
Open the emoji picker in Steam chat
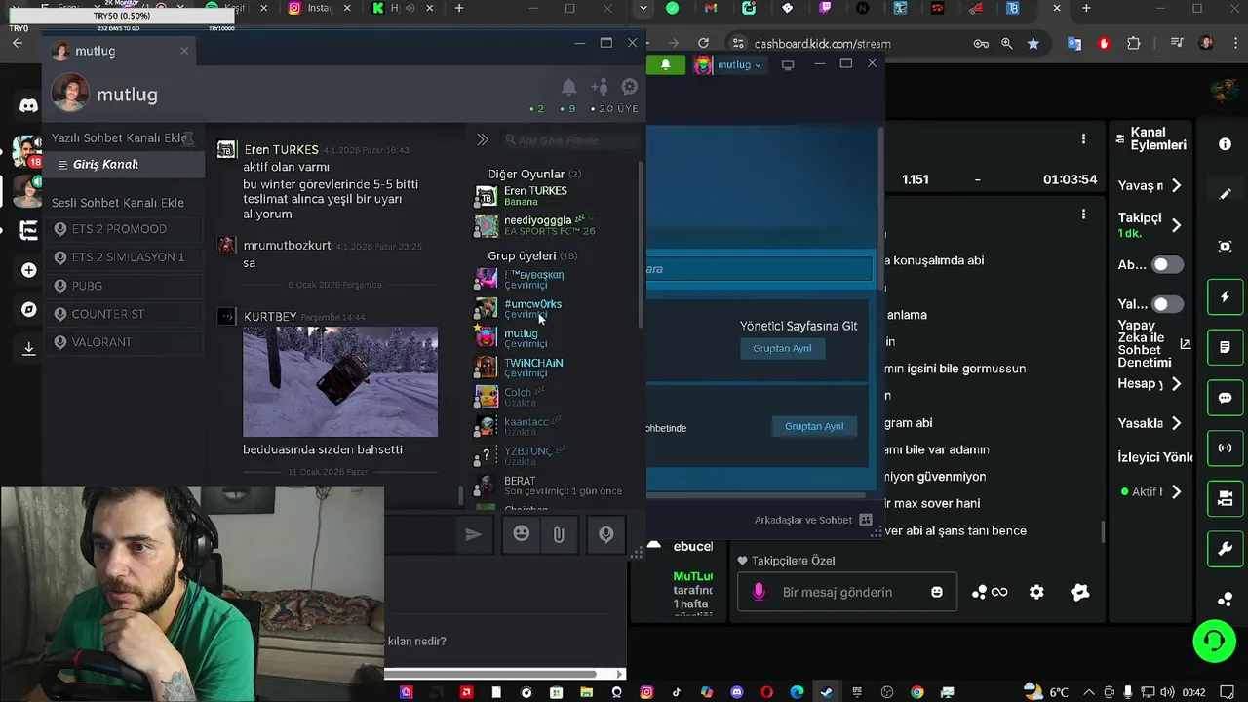click(x=522, y=534)
